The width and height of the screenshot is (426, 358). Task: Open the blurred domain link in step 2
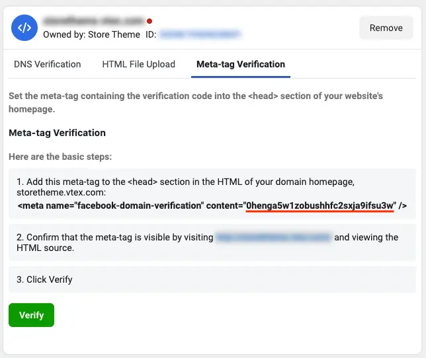273,237
